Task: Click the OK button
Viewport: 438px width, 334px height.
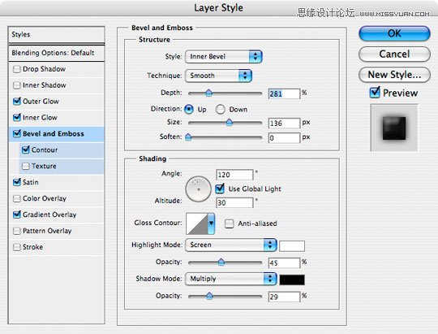Action: [x=394, y=33]
